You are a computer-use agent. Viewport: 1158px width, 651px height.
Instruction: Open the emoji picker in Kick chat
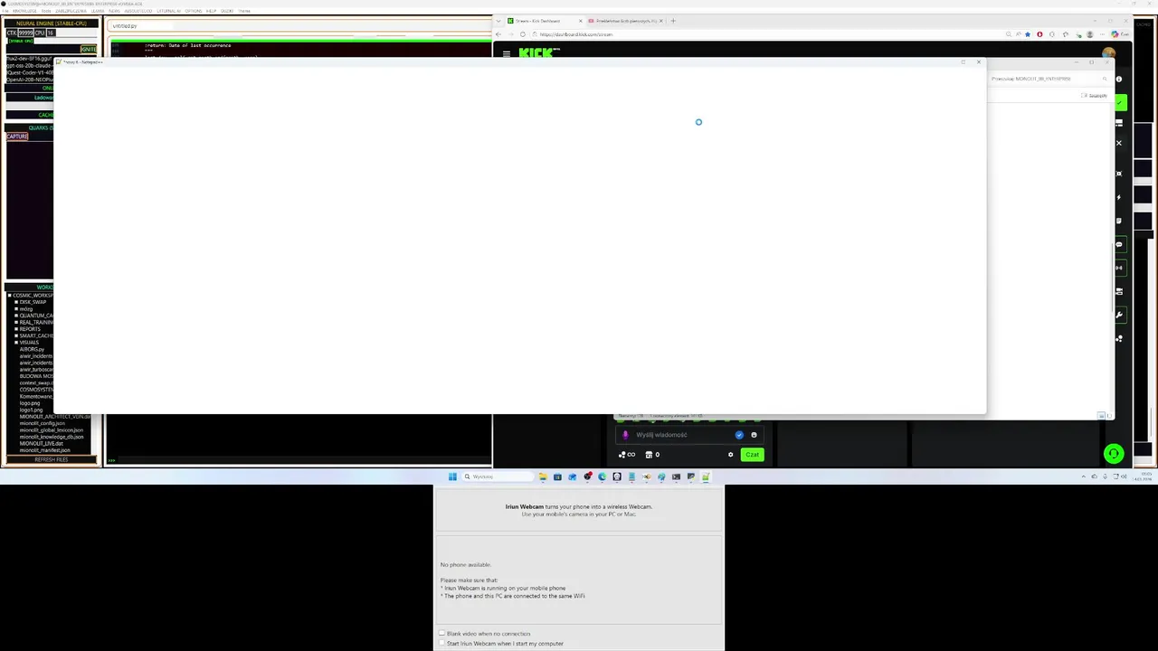coord(754,435)
